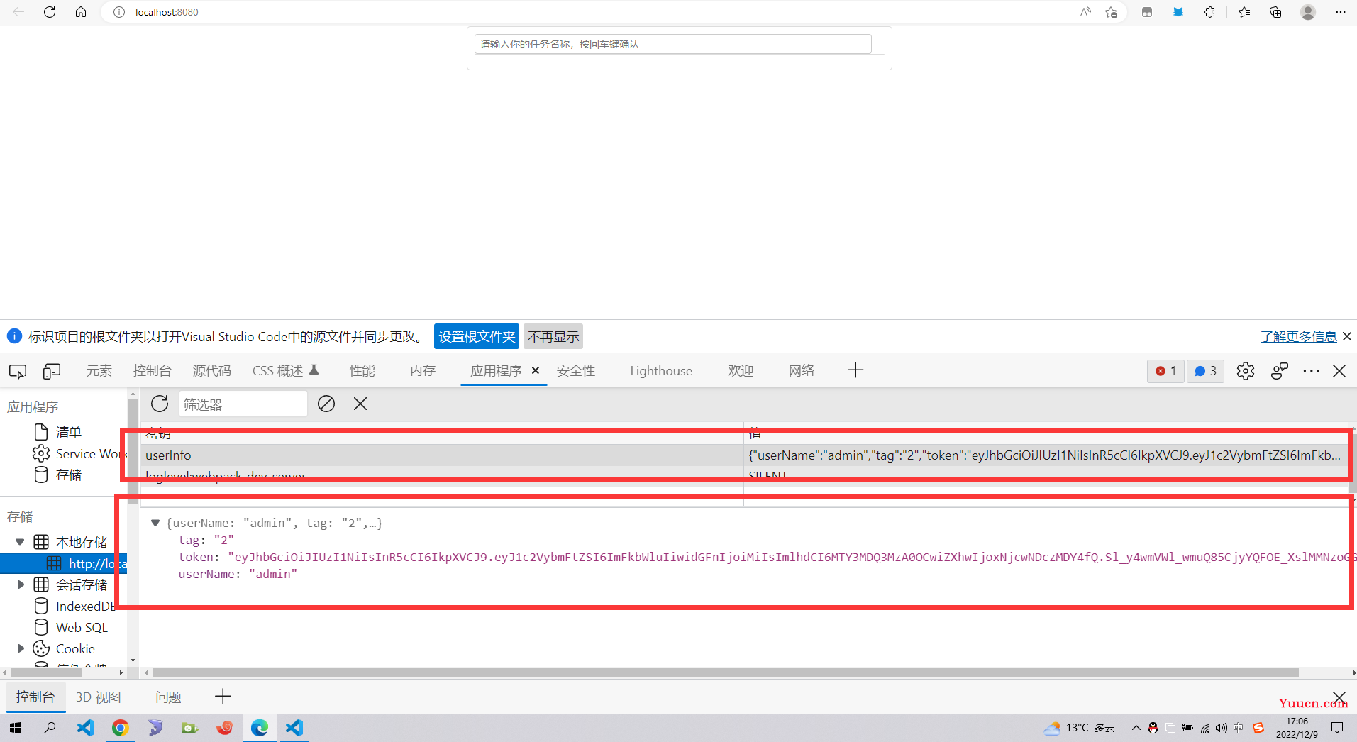Click the task name input field
Viewport: 1357px width, 742px height.
click(x=672, y=44)
